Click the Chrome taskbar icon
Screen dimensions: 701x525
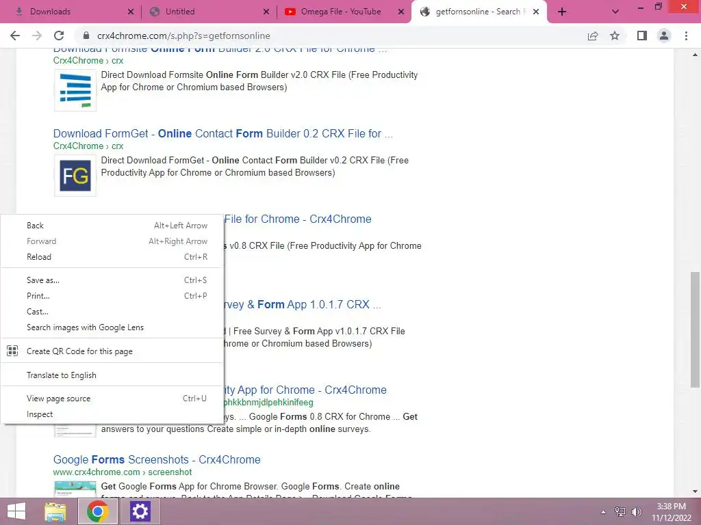[98, 511]
